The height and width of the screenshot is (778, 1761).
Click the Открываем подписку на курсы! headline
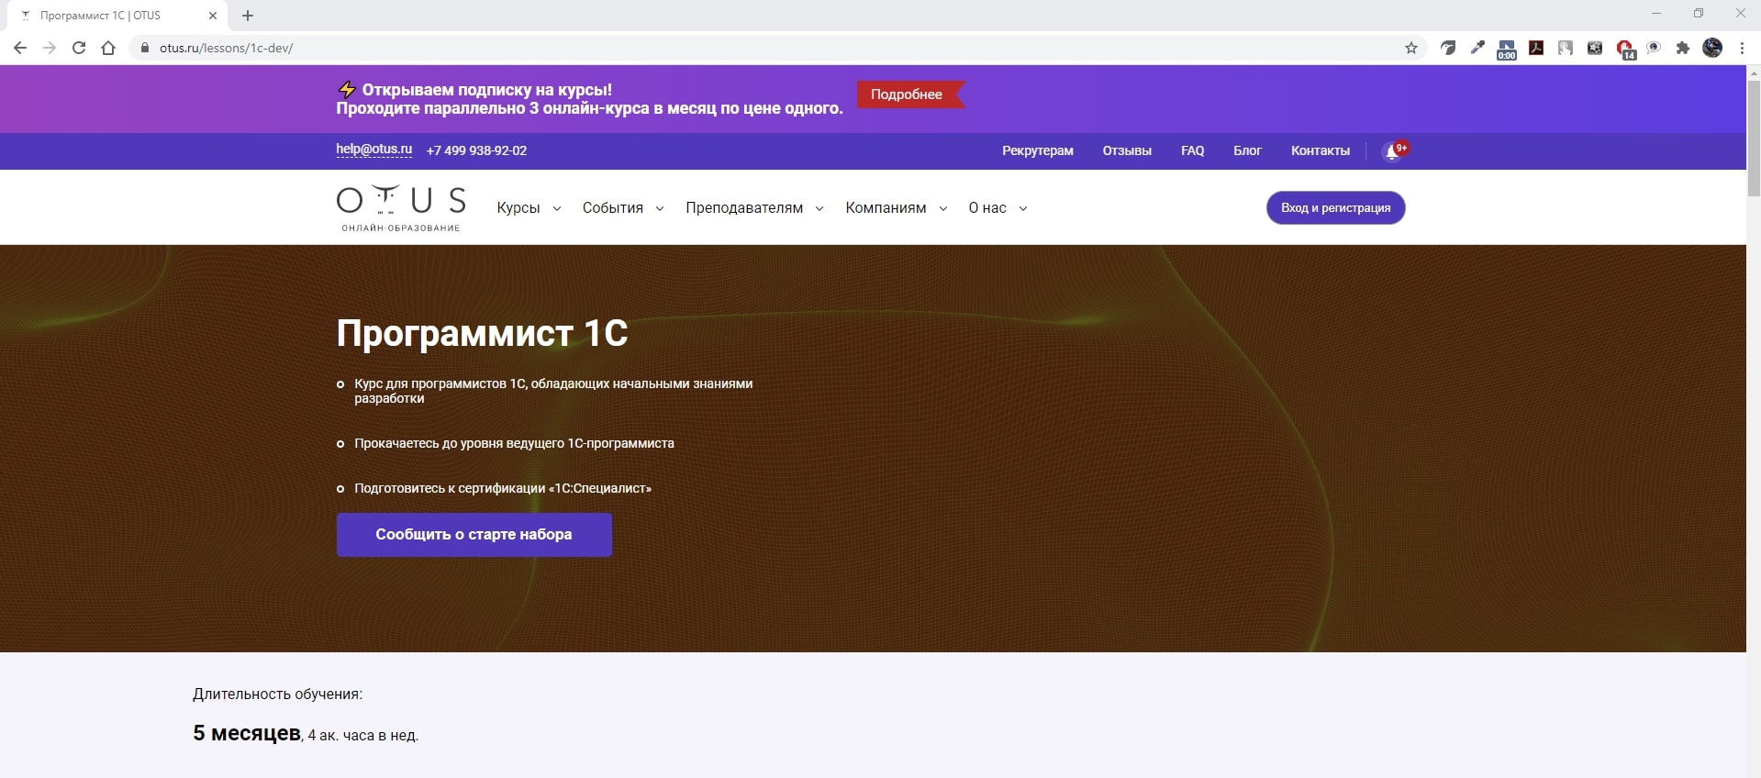[x=486, y=90]
